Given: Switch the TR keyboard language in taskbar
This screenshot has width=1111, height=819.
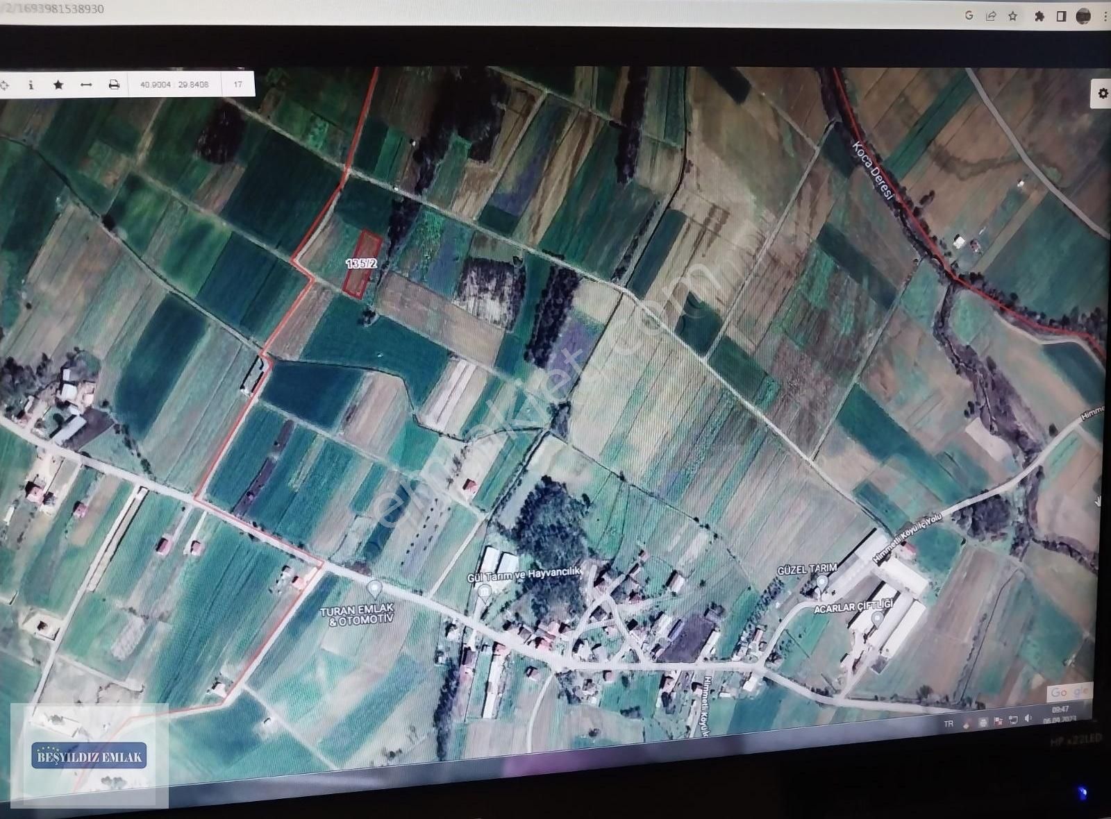Looking at the screenshot, I should tap(949, 724).
